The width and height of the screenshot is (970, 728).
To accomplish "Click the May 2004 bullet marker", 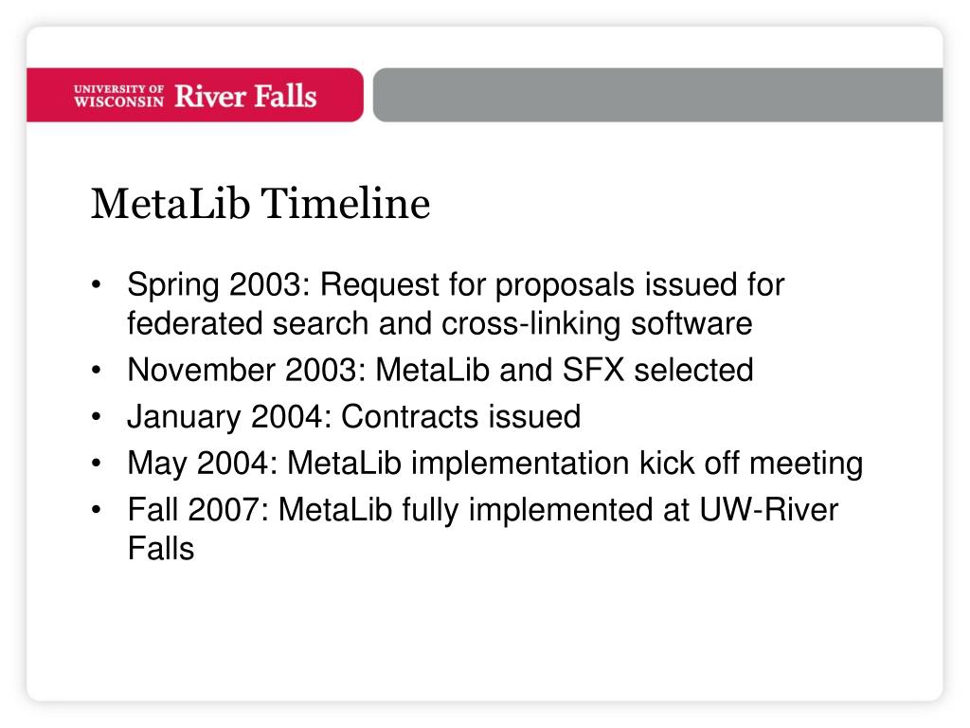I will click(x=96, y=463).
